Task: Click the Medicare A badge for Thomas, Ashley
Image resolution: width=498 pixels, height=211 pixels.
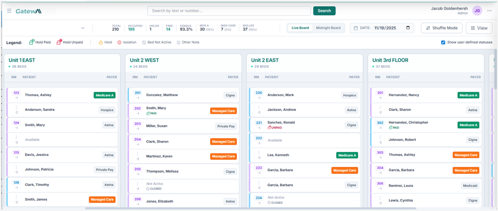Action: (x=104, y=95)
